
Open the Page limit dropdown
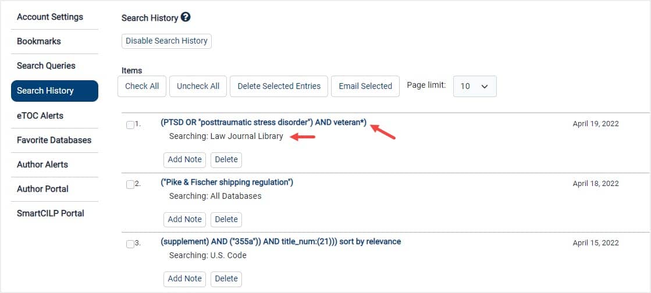point(475,86)
